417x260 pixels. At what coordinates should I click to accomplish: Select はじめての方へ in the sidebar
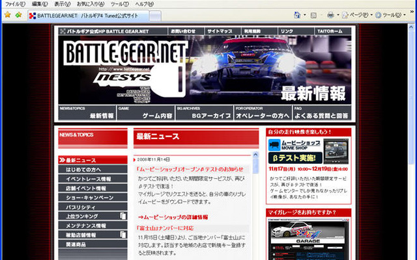coord(93,170)
